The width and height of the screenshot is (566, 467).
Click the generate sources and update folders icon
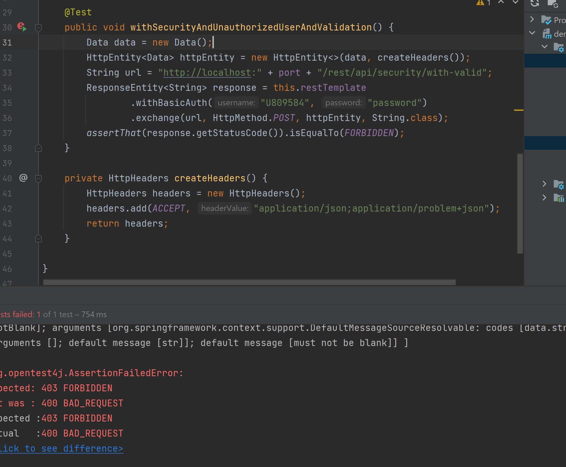pos(553,3)
